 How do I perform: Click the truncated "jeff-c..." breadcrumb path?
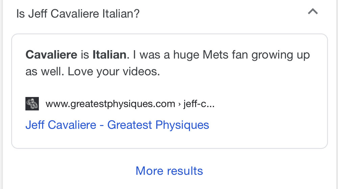click(x=199, y=104)
